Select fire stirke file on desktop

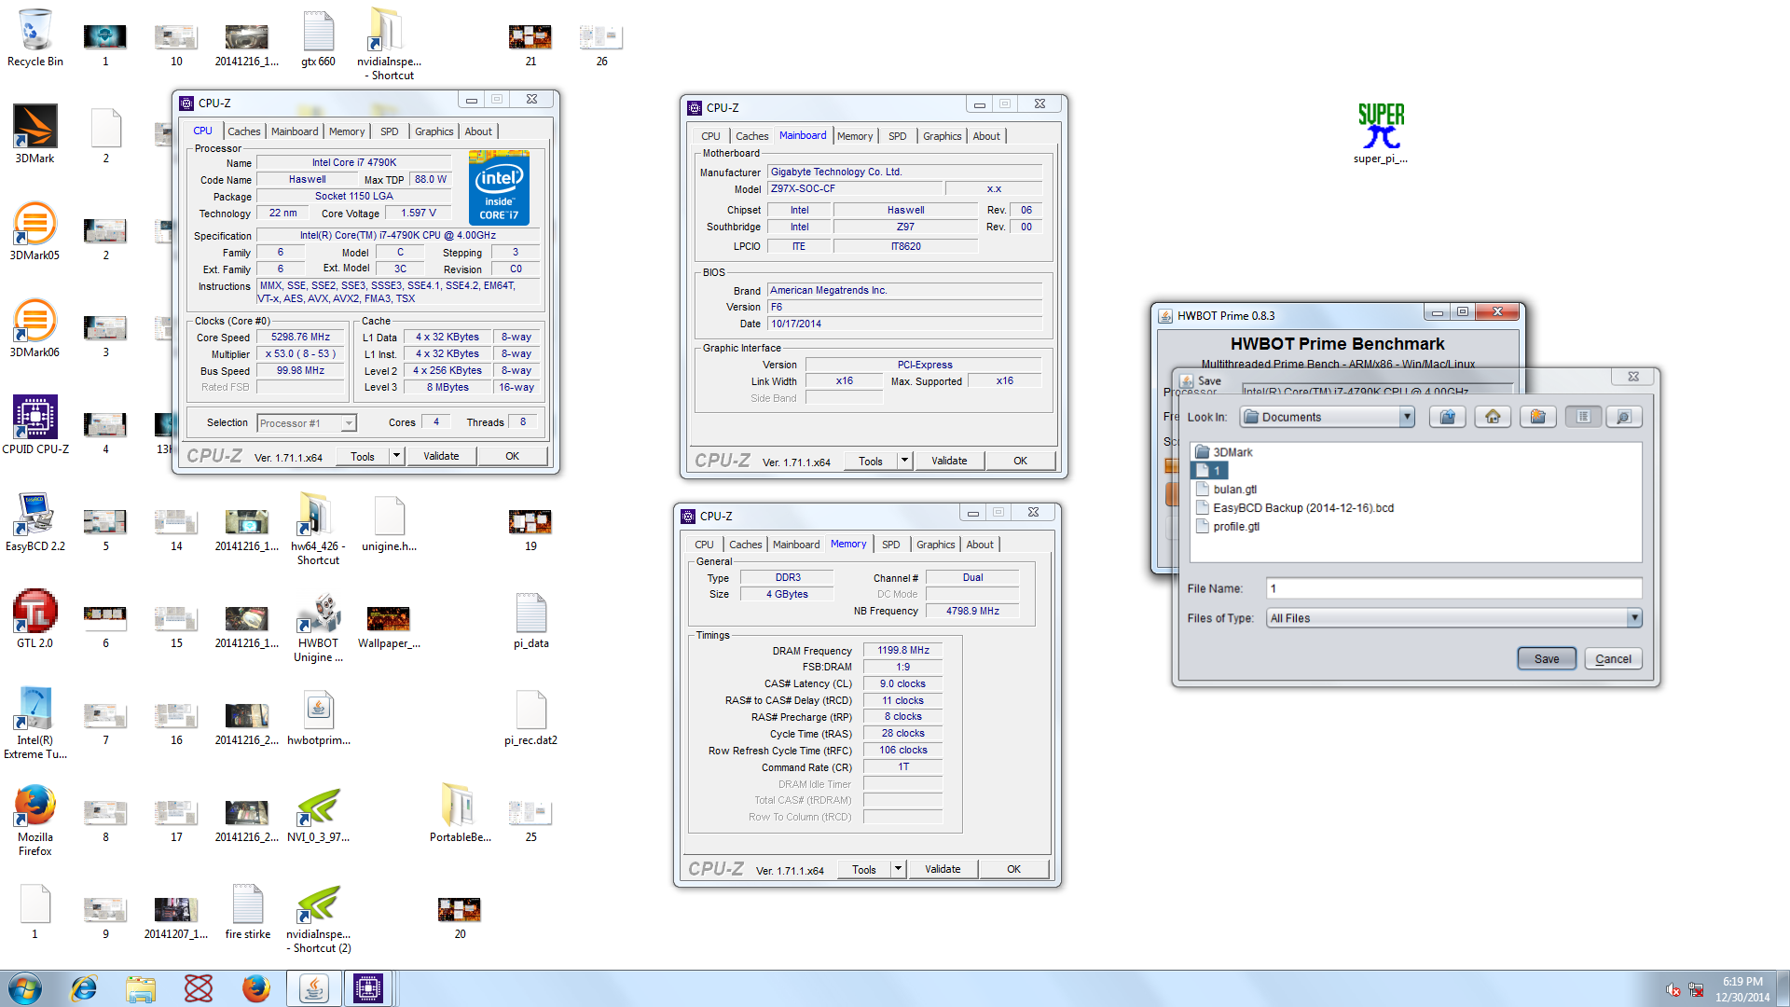coord(247,911)
